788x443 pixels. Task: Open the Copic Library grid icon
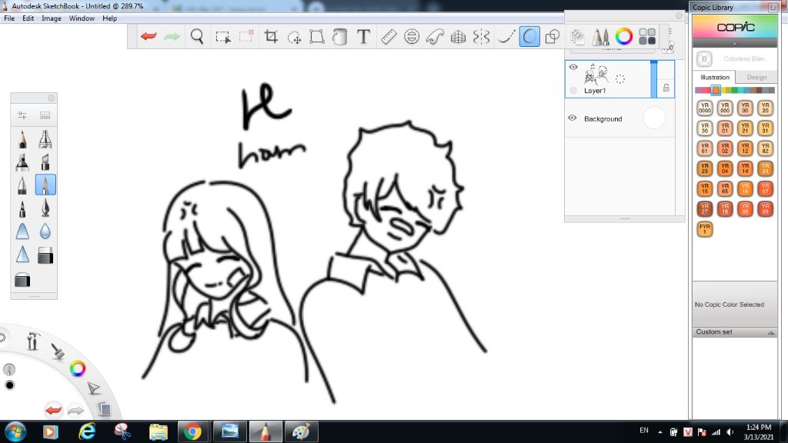click(x=646, y=37)
